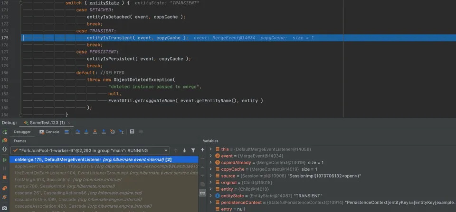The width and height of the screenshot is (456, 212).
Task: Open Evaluate Expression calculator icon
Action: point(132,132)
